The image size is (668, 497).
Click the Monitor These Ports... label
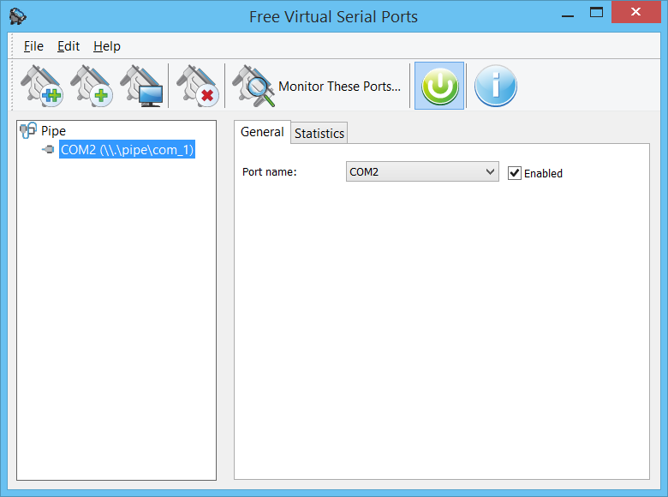tap(339, 87)
